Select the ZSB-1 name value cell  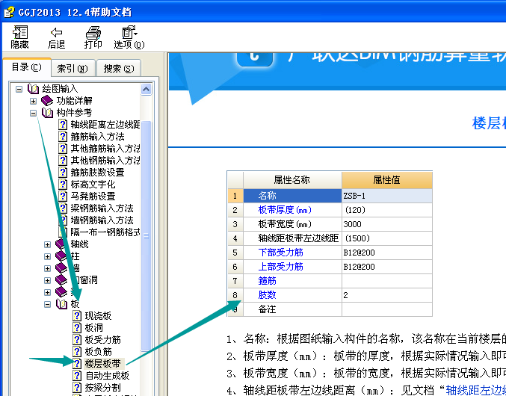[x=387, y=196]
